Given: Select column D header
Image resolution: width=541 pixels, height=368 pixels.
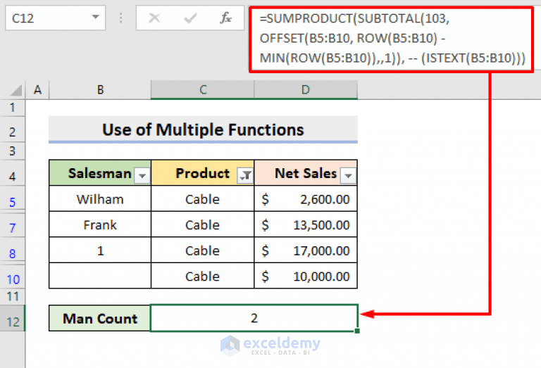Looking at the screenshot, I should pyautogui.click(x=306, y=90).
